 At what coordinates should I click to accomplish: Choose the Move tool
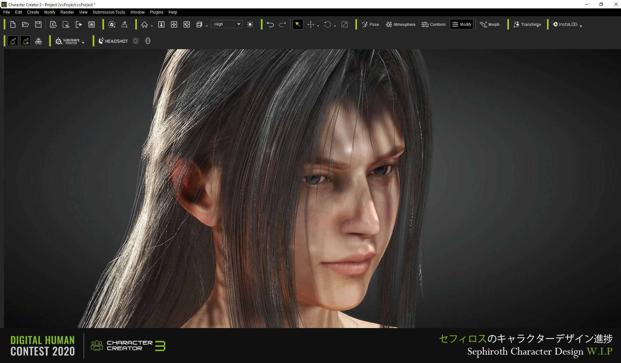(x=311, y=24)
